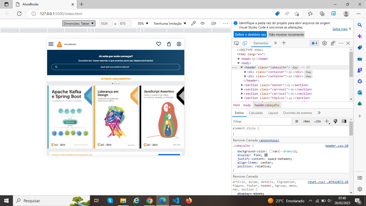
Task: Click the favorites heart icon in page header
Action: (x=159, y=44)
